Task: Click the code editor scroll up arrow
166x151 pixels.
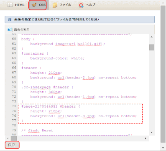Action: pos(152,37)
